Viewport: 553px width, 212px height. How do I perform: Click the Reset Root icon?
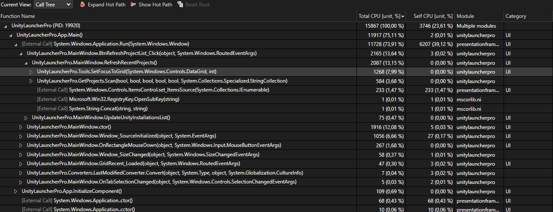coord(180,5)
